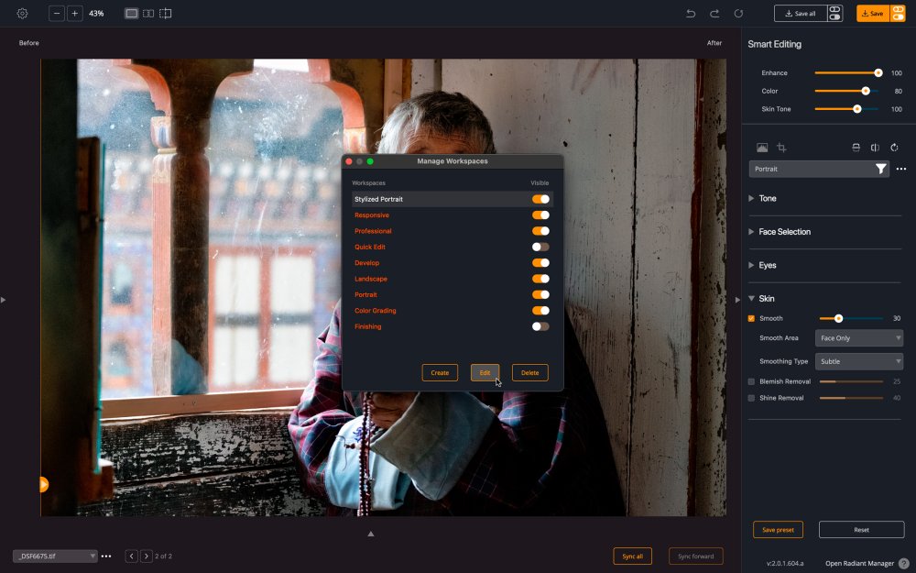Select Quick Edit workspace in list
The height and width of the screenshot is (573, 916).
point(370,247)
